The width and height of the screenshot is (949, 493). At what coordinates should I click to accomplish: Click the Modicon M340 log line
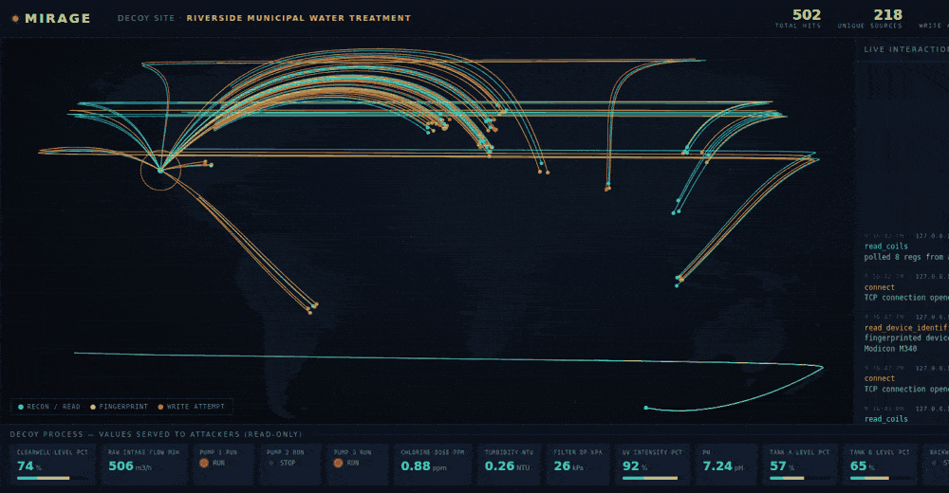(x=890, y=349)
